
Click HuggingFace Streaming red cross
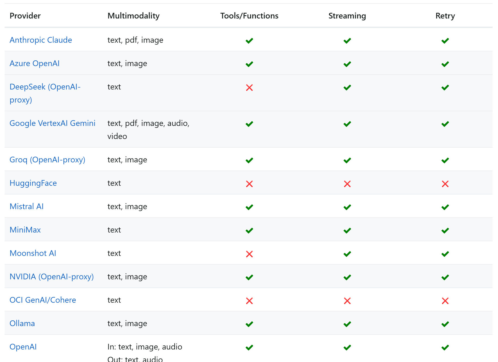coord(347,184)
